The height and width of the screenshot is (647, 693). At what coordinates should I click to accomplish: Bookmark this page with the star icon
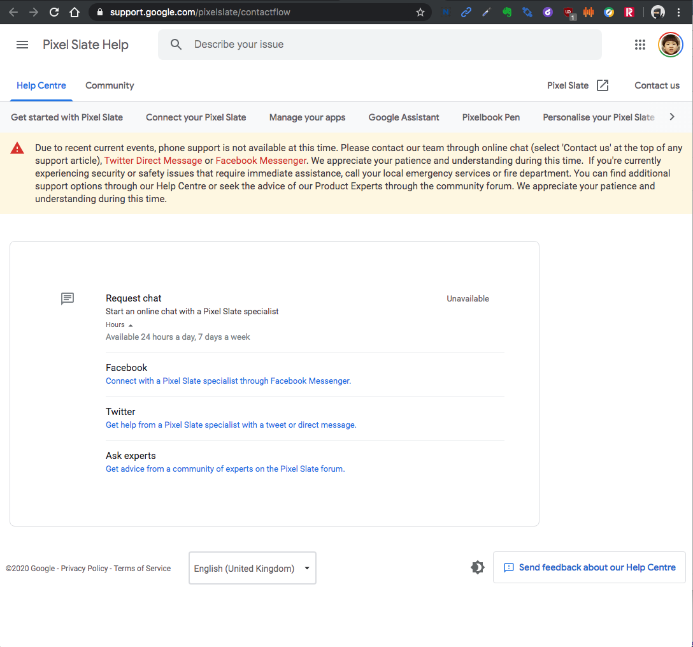pos(420,12)
